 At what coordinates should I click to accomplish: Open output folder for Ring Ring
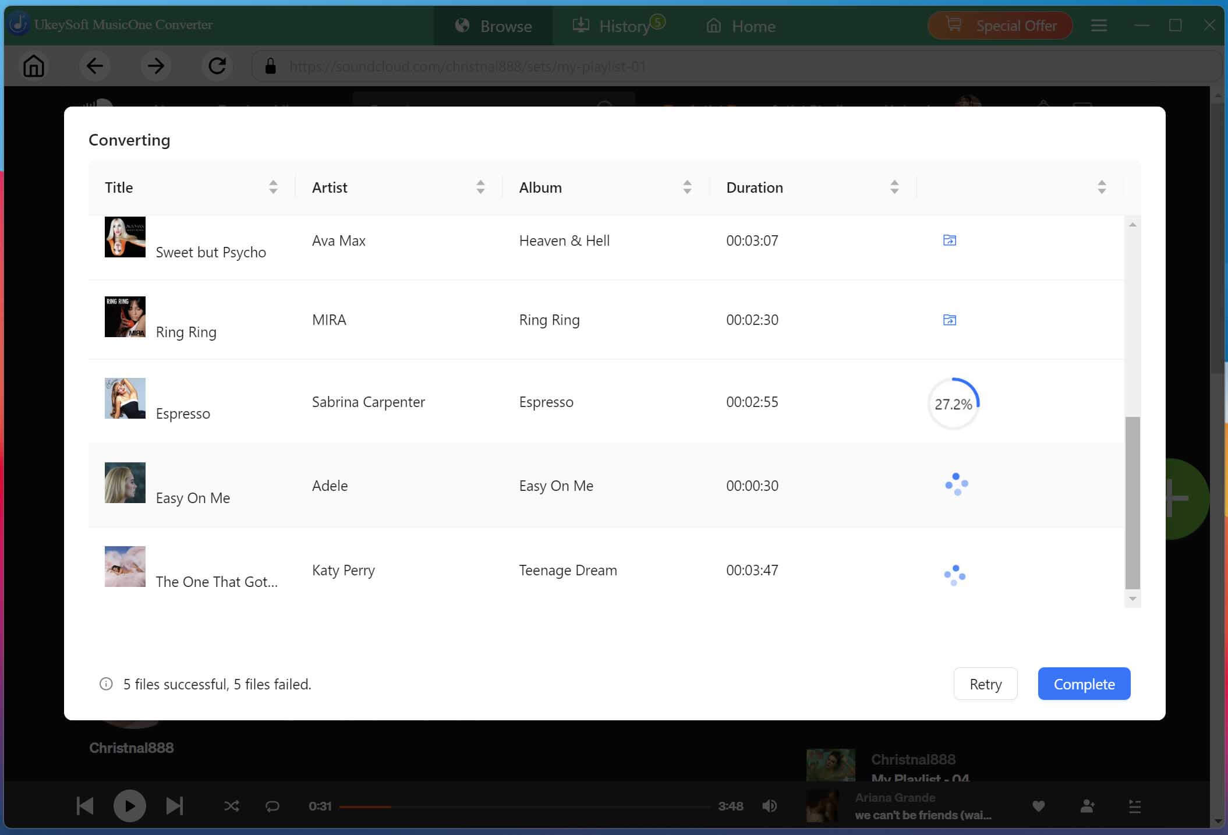pyautogui.click(x=949, y=320)
